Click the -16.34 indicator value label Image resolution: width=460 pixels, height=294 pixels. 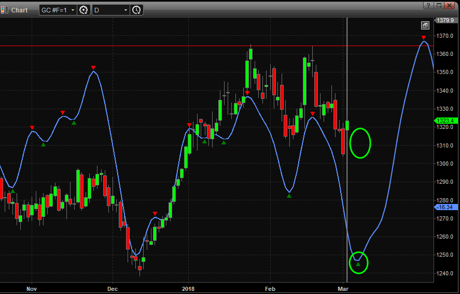(x=445, y=207)
